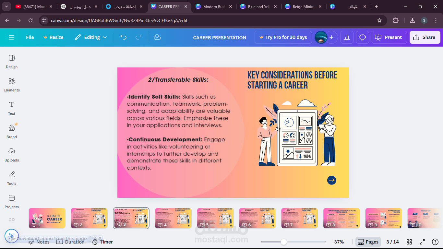Open the Chrome three-dot menu
The width and height of the screenshot is (443, 249).
436,20
